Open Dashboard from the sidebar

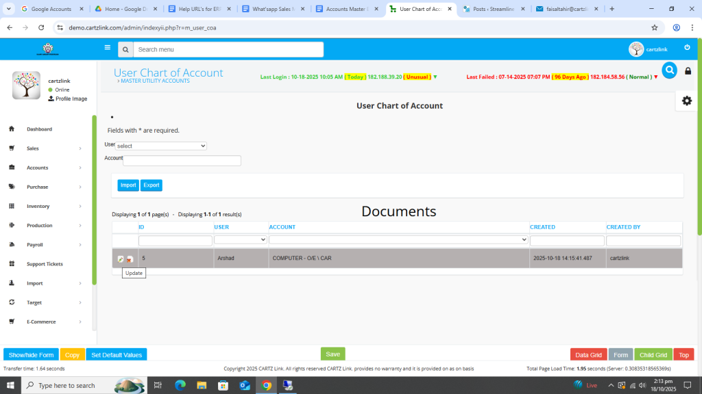pyautogui.click(x=39, y=129)
